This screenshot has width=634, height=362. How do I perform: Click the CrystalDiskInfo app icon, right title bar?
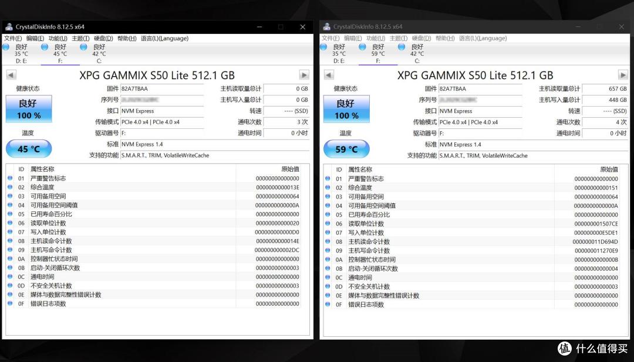[327, 26]
